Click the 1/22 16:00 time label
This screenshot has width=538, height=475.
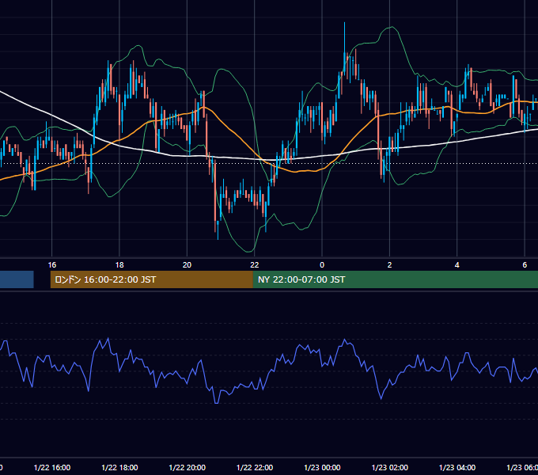pos(52,467)
